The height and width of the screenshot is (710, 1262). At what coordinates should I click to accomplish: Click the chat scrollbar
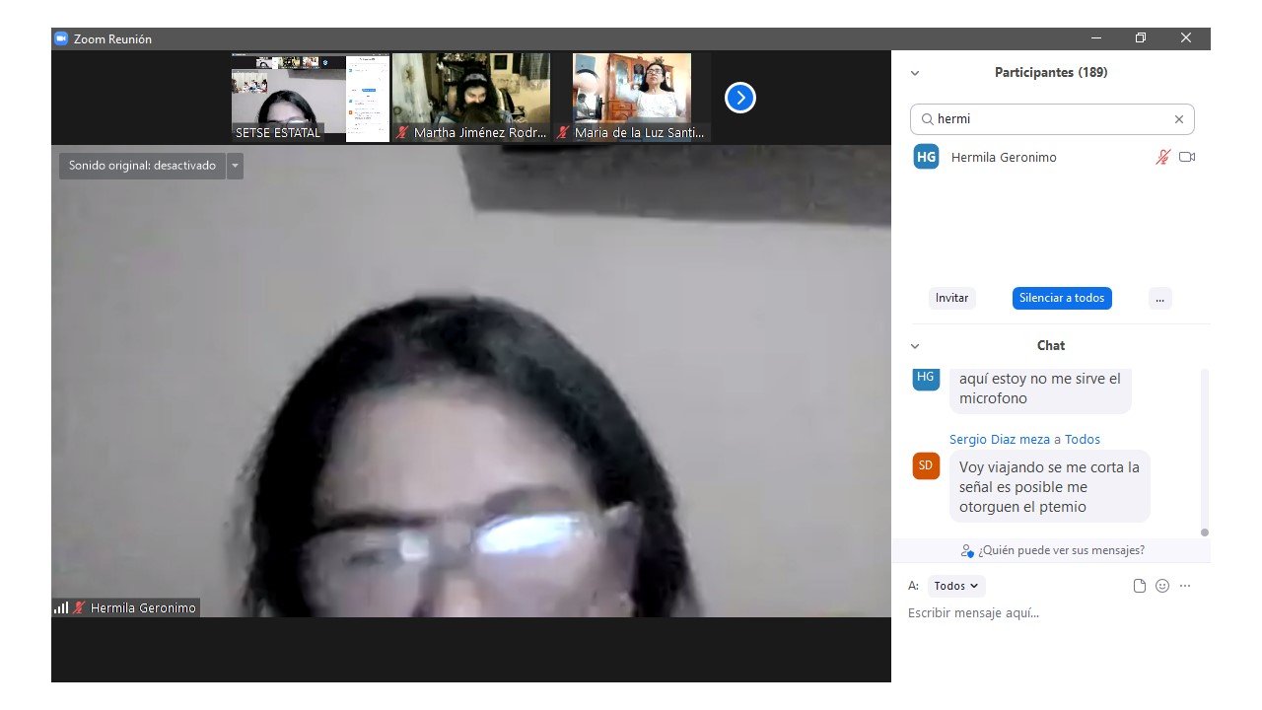coord(1204,453)
